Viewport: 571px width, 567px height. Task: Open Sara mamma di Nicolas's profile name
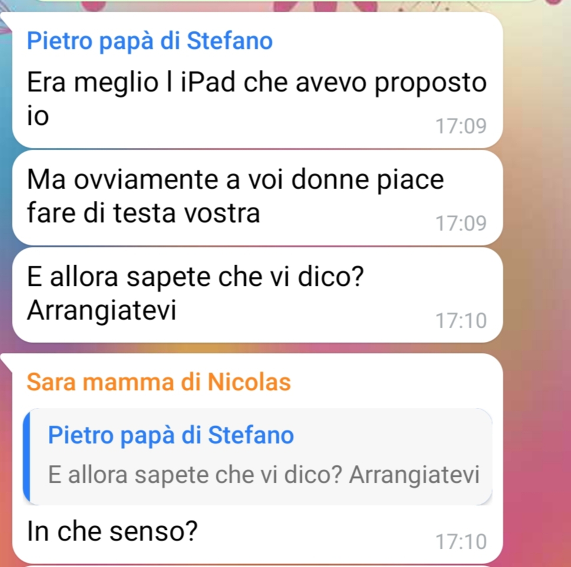coord(159,382)
